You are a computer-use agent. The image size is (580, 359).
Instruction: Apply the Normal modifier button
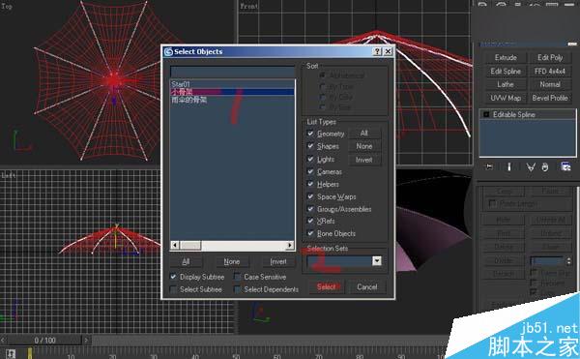pos(550,84)
